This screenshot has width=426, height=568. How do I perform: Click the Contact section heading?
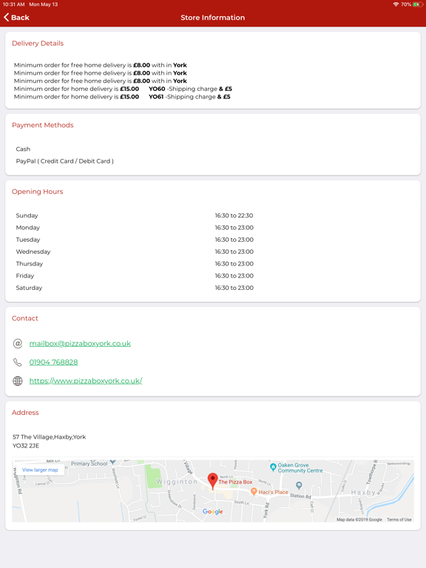25,319
